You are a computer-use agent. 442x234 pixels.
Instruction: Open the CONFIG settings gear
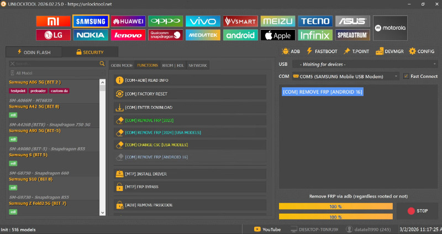(x=422, y=51)
